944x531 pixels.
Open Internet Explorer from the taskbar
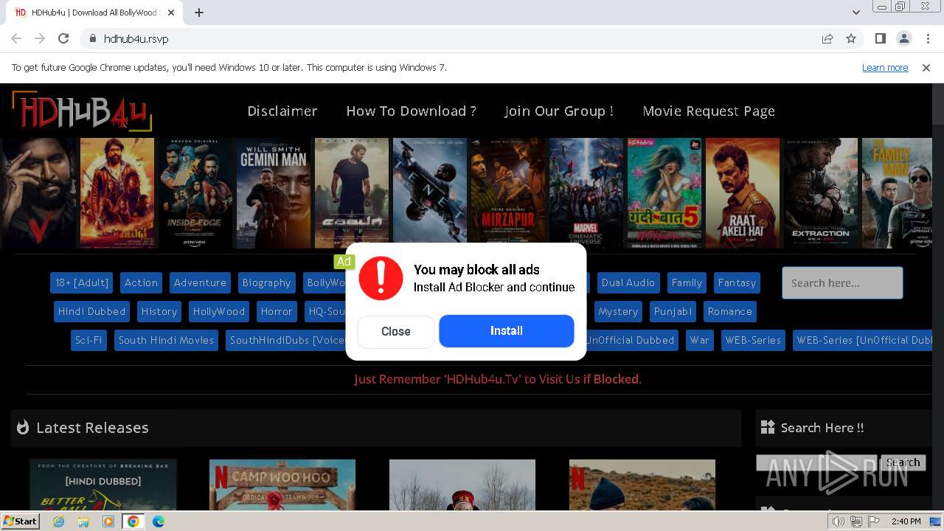tap(59, 521)
